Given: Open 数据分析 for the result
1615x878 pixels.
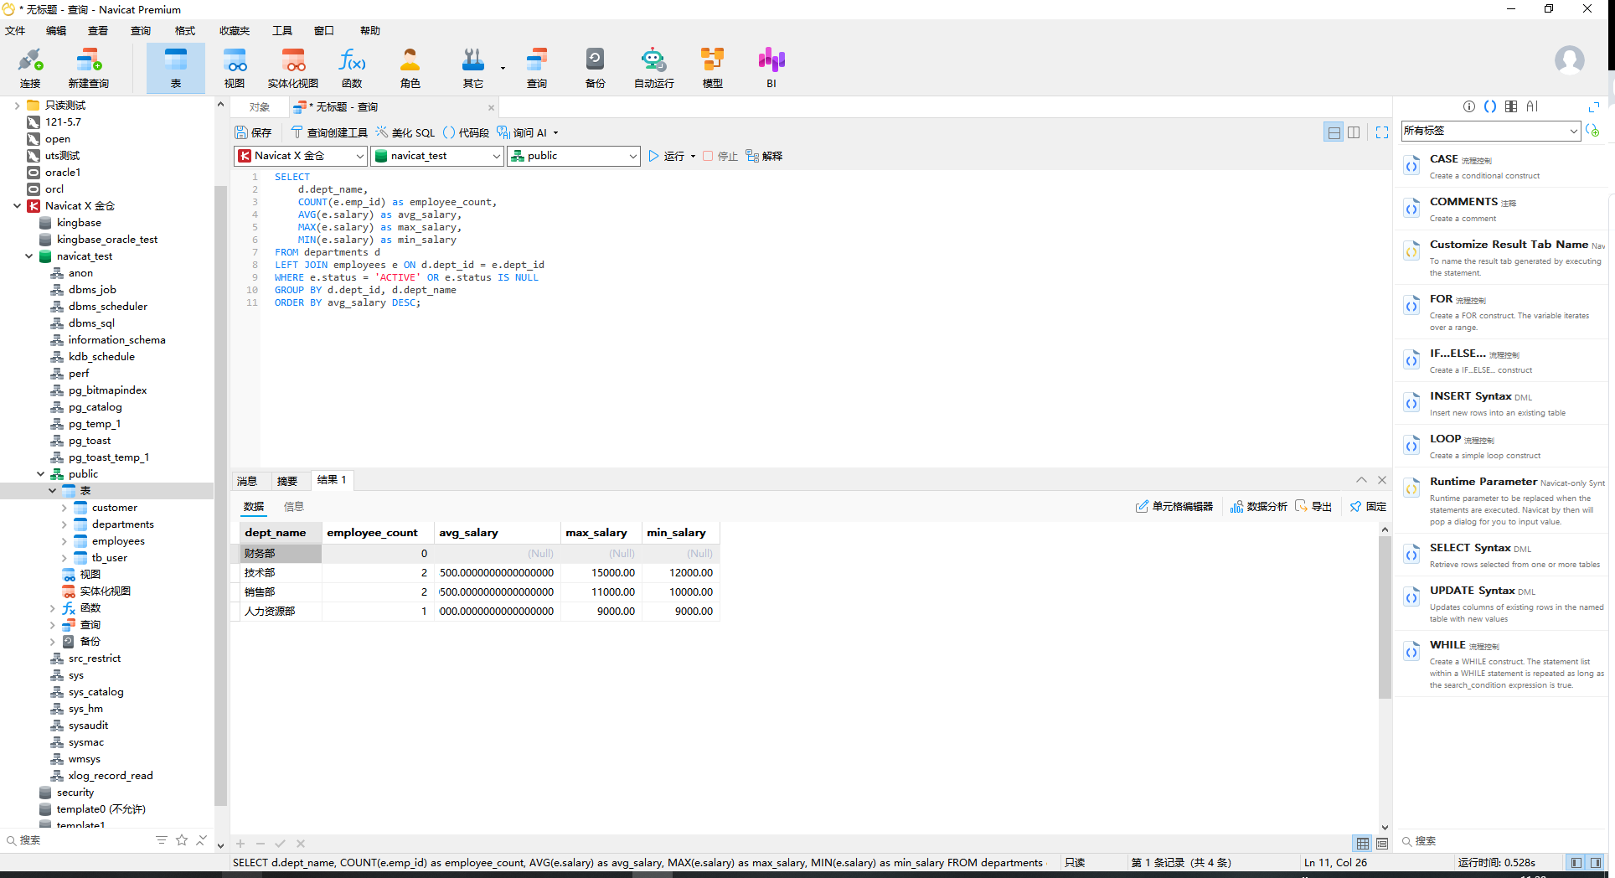Looking at the screenshot, I should click(x=1259, y=506).
